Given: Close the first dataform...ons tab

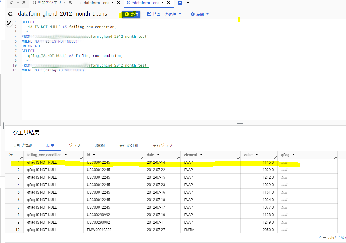Looking at the screenshot, I should coord(118,3).
